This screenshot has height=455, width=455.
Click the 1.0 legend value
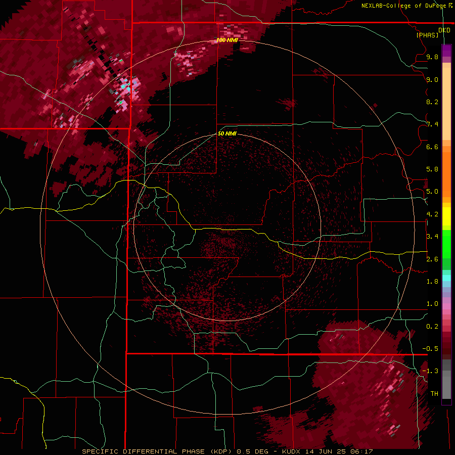(432, 304)
